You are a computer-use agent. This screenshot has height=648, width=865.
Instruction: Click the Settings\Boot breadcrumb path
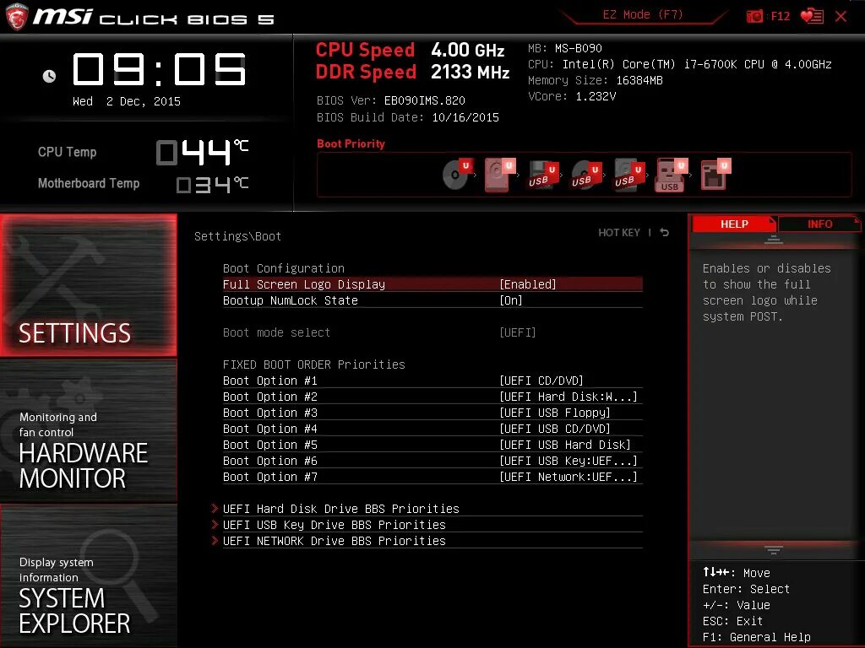point(237,236)
